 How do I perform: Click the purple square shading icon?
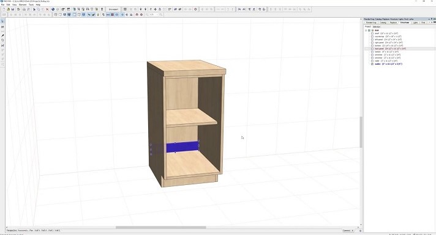point(112,15)
